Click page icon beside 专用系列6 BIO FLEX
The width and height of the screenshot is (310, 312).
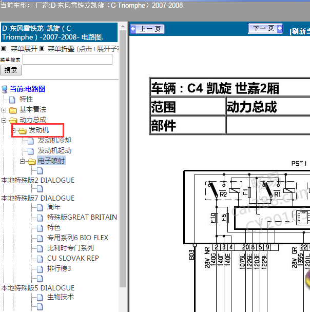(40, 239)
